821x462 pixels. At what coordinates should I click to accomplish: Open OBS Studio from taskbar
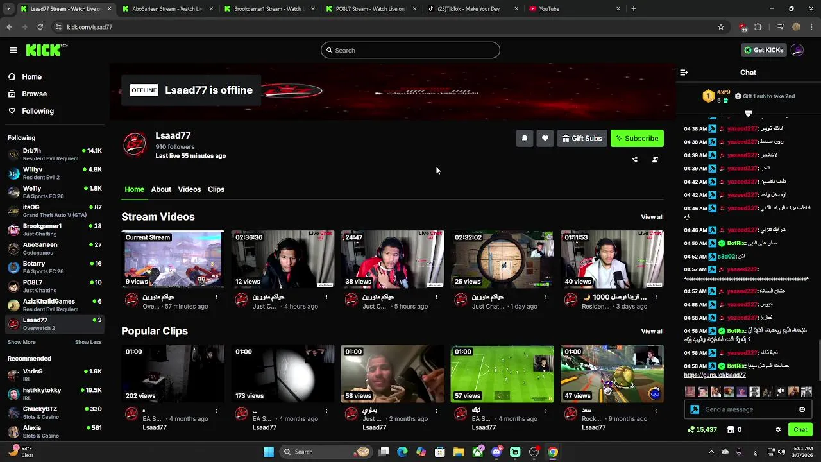[534, 452]
